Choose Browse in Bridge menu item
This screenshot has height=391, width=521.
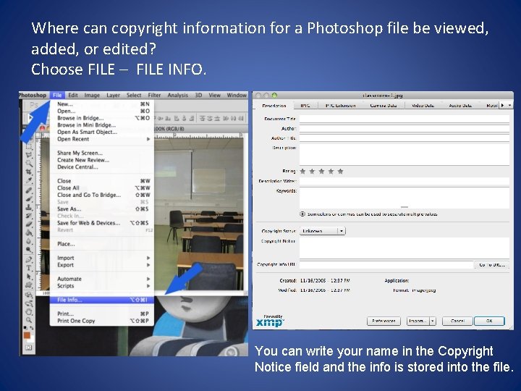pyautogui.click(x=102, y=118)
